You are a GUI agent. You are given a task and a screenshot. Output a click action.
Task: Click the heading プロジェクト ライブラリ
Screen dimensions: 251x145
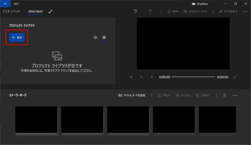coord(22,26)
